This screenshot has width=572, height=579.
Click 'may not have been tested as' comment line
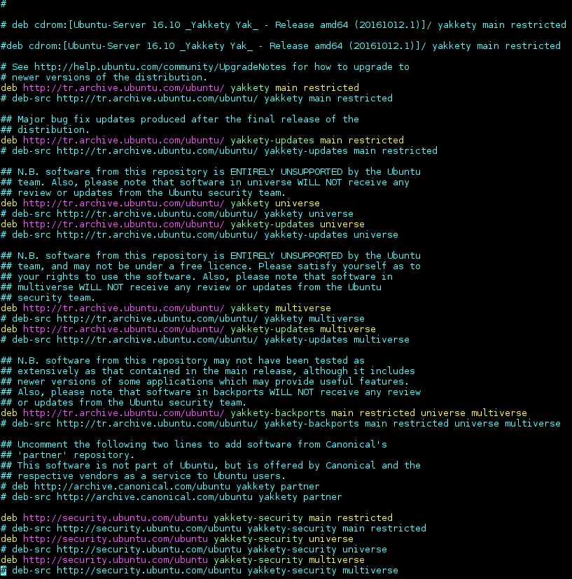tap(183, 361)
